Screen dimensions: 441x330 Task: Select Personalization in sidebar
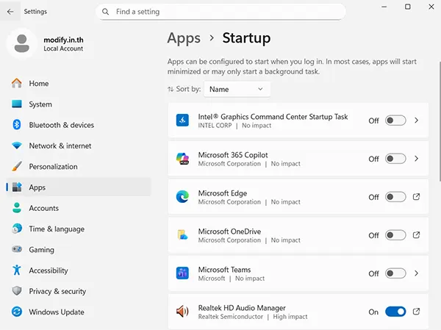79,166
